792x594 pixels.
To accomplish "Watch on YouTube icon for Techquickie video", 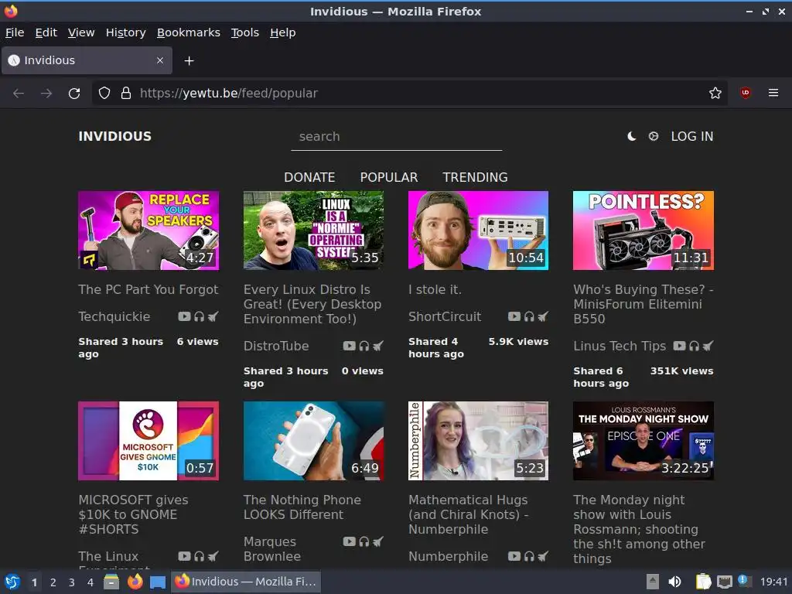I will [184, 316].
